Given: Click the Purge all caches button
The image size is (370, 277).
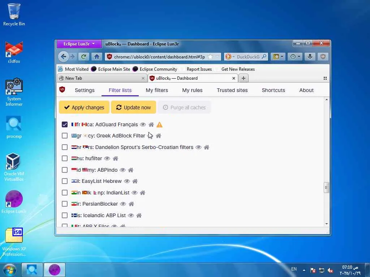Looking at the screenshot, I should tap(184, 107).
